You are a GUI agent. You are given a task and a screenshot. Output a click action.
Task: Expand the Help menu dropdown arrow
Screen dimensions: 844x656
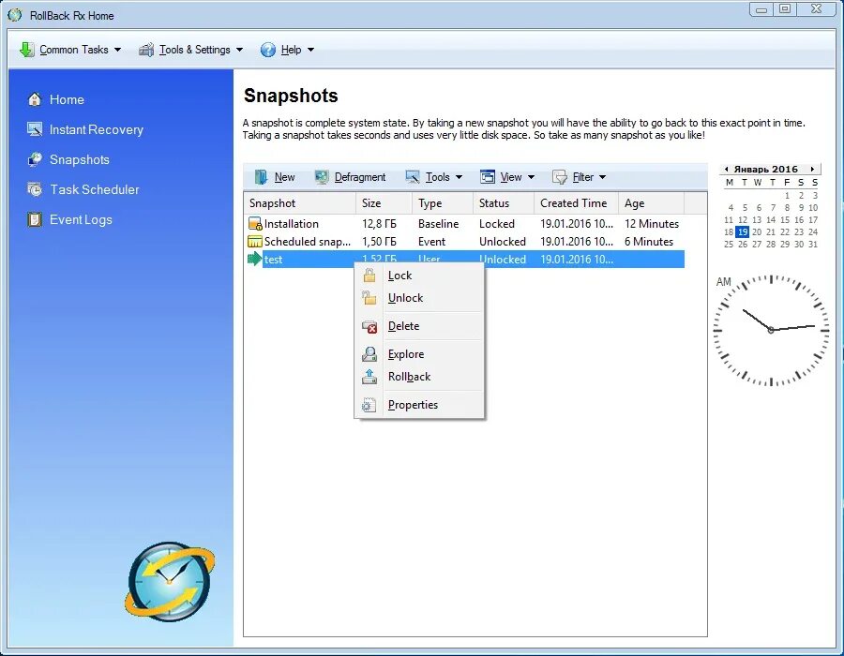[x=310, y=50]
